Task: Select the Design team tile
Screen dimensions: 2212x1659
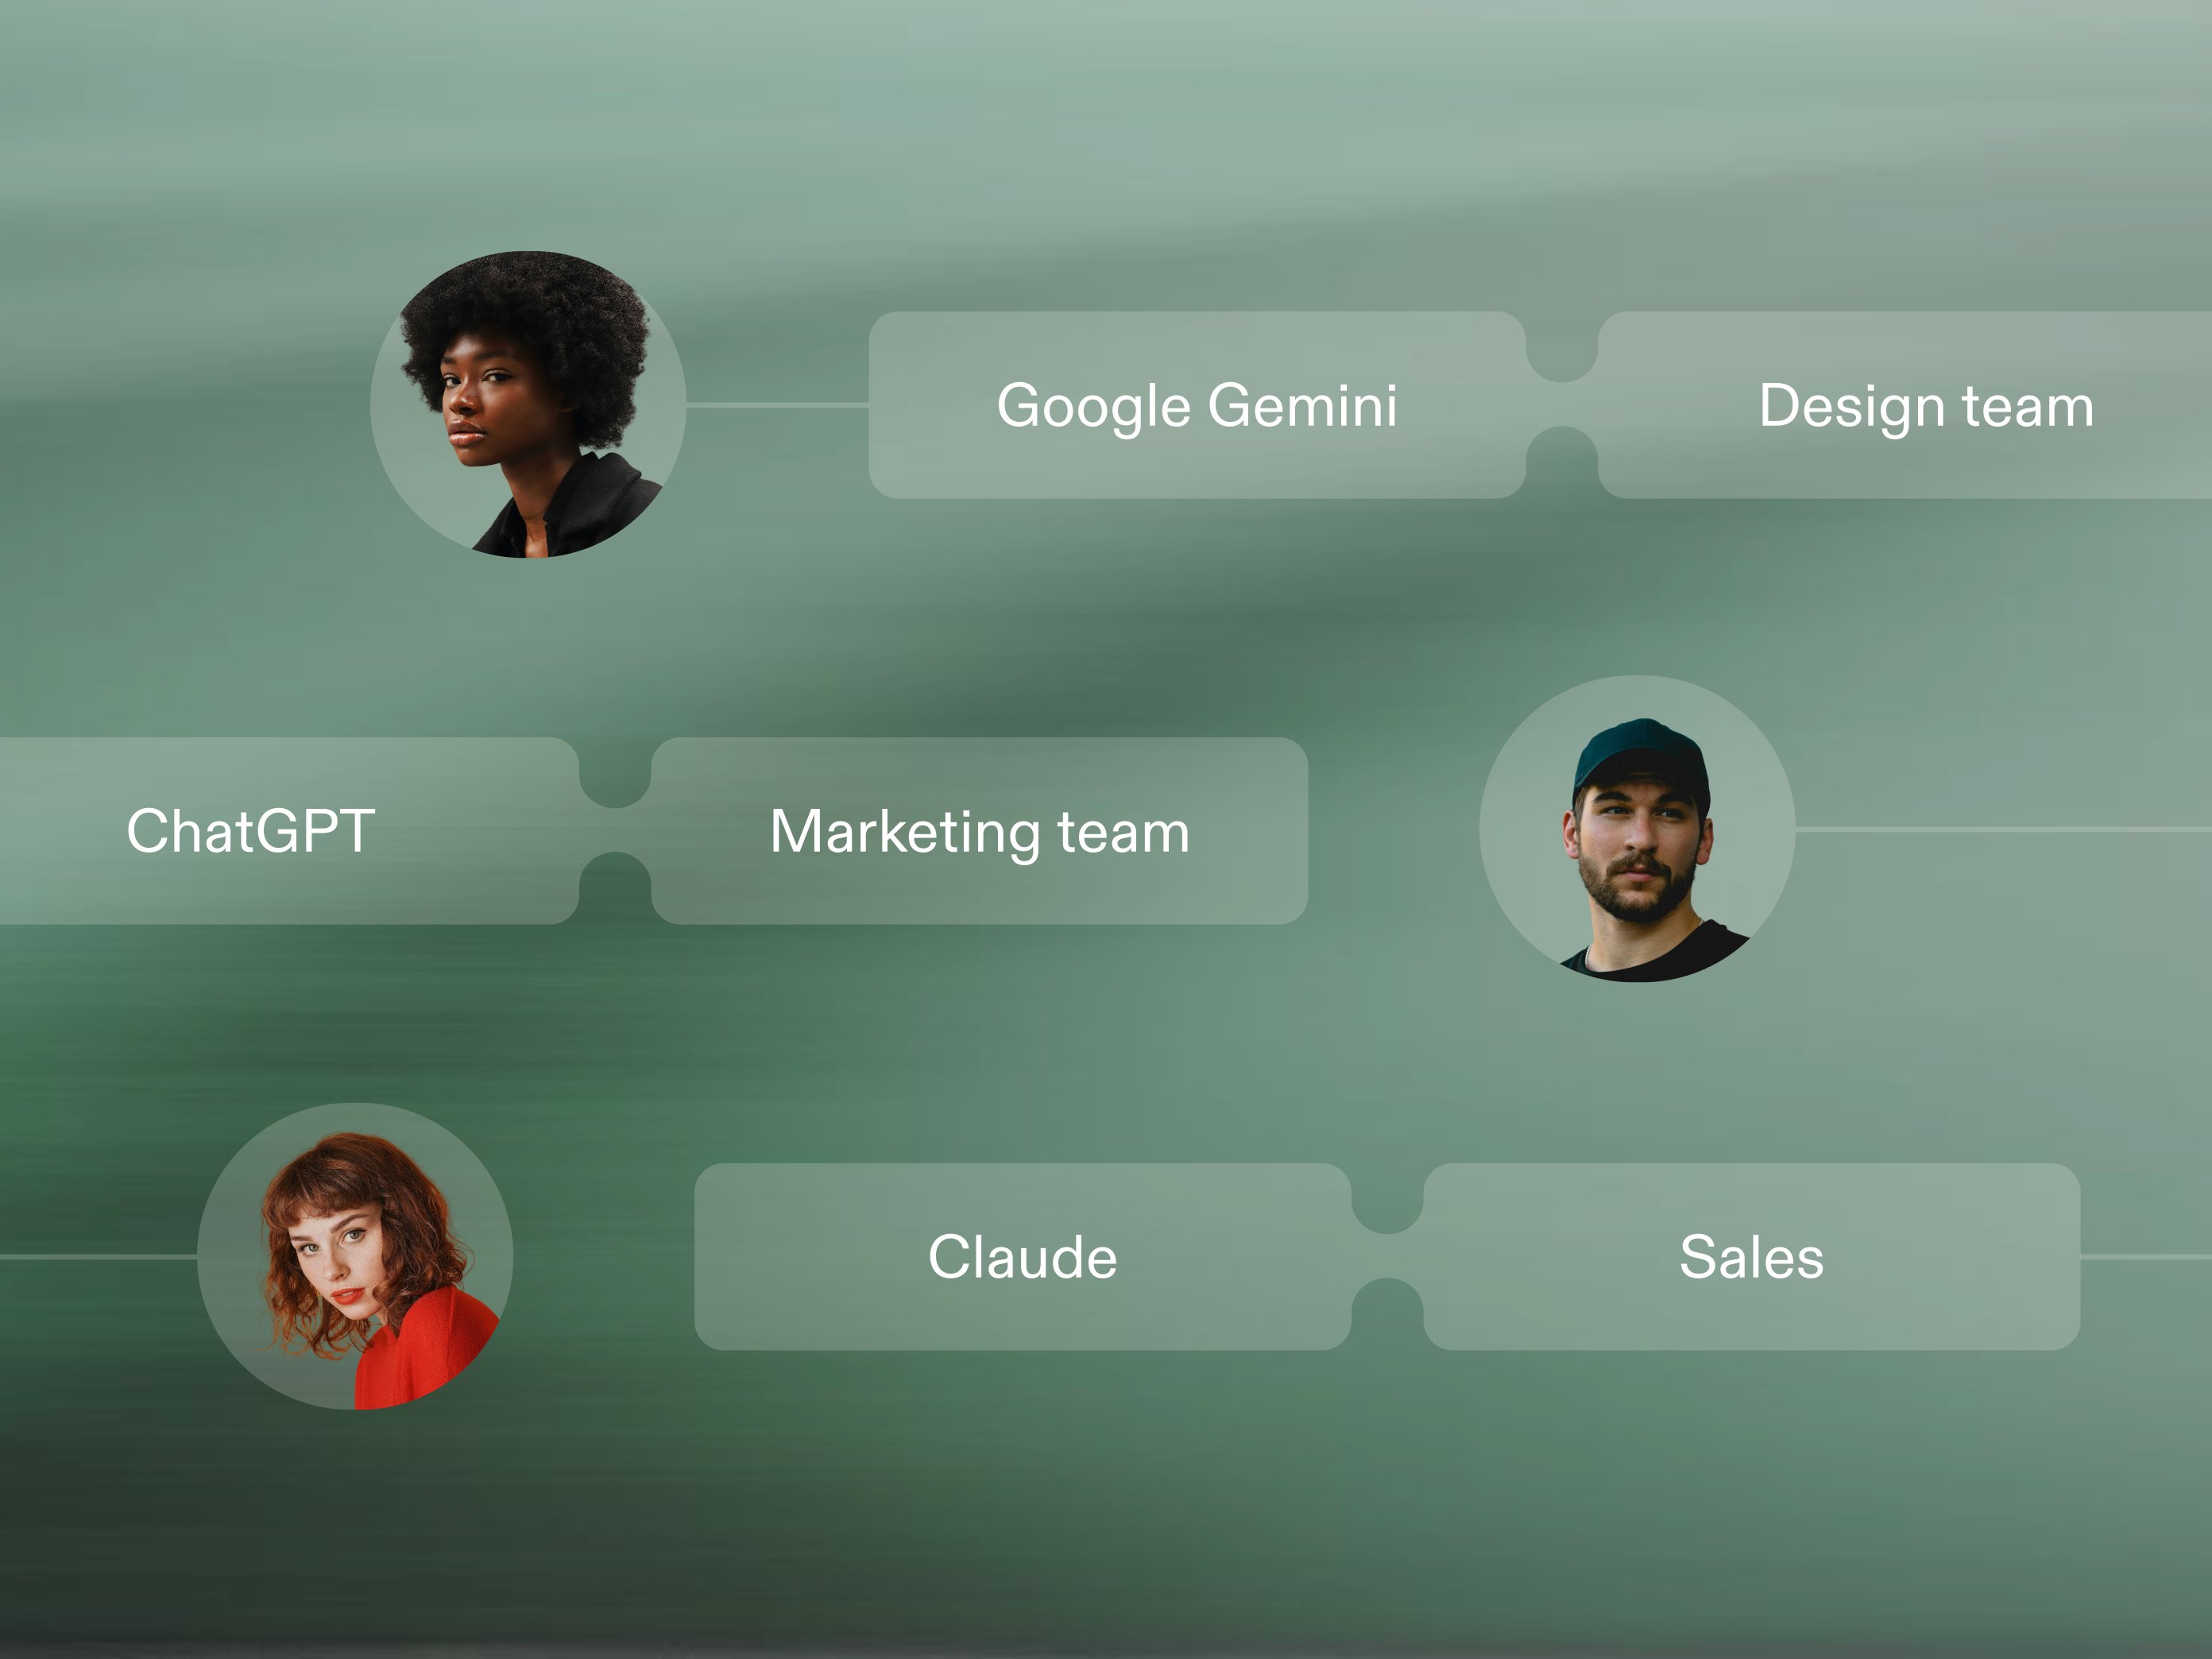Action: pyautogui.click(x=1905, y=405)
